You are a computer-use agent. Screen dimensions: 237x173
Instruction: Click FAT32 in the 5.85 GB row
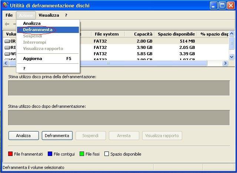click(100, 54)
